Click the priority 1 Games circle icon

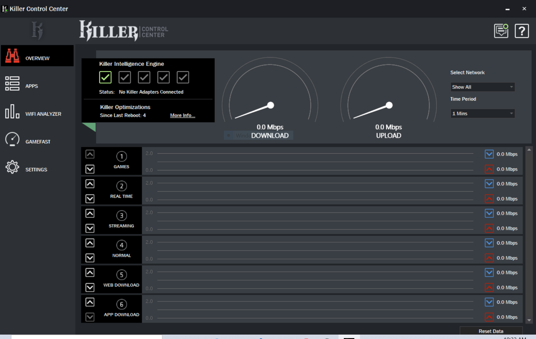pyautogui.click(x=121, y=156)
